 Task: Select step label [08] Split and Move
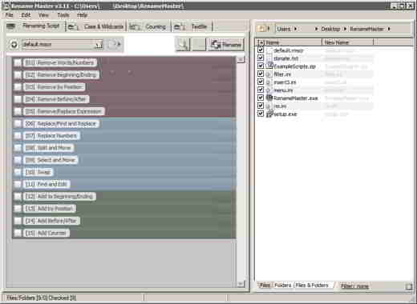48,148
